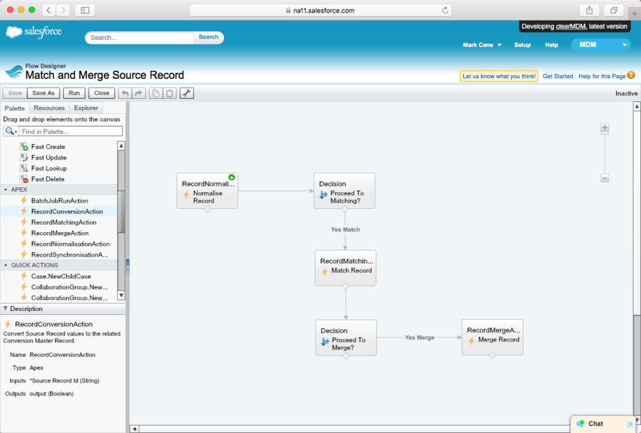The width and height of the screenshot is (641, 433).
Task: Click the Find in Palette search field
Action: (70, 131)
